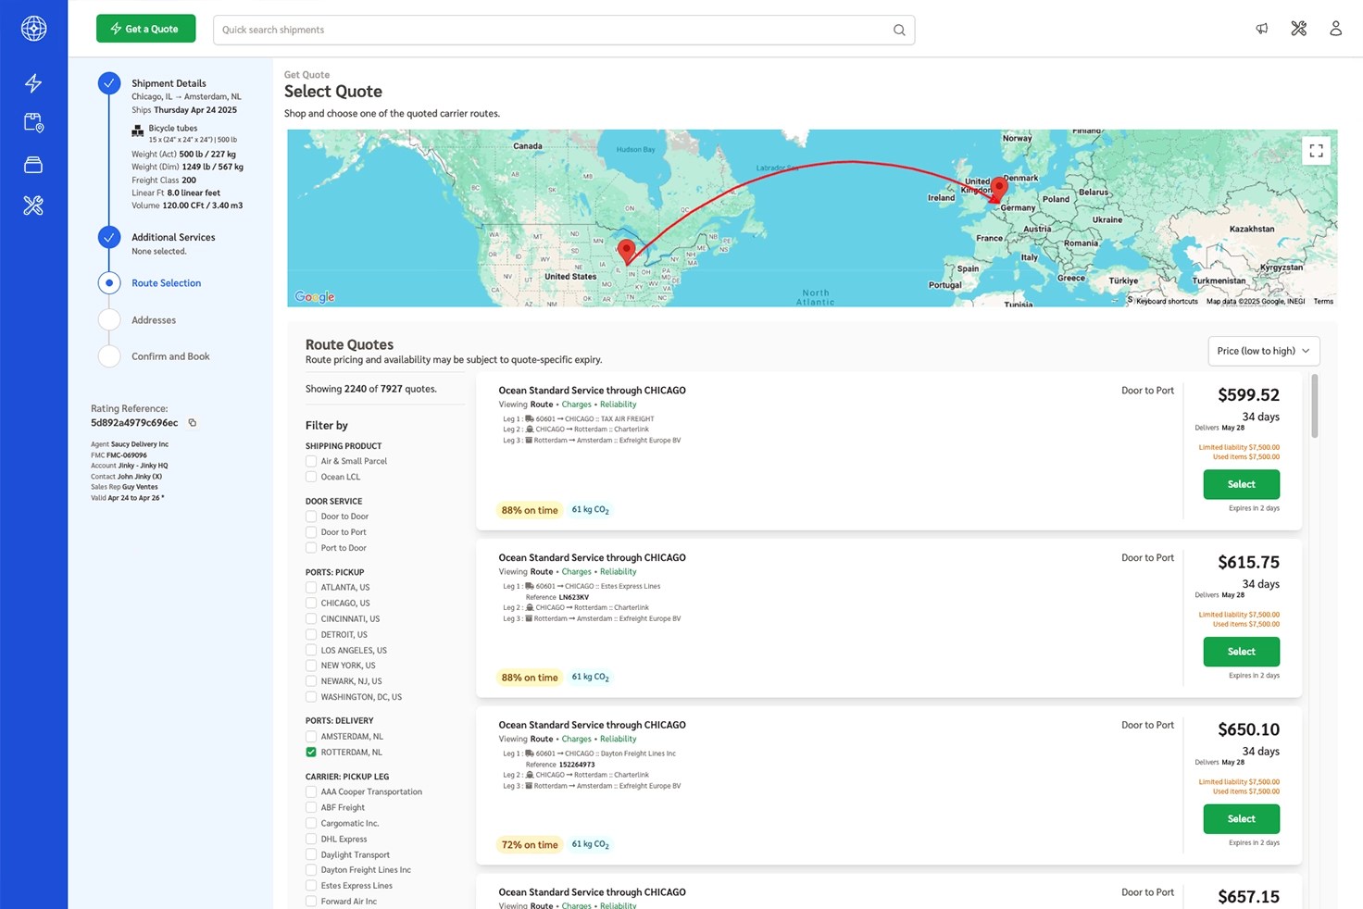This screenshot has height=909, width=1363.
Task: Check the Door to Door service filter
Action: [x=311, y=517]
